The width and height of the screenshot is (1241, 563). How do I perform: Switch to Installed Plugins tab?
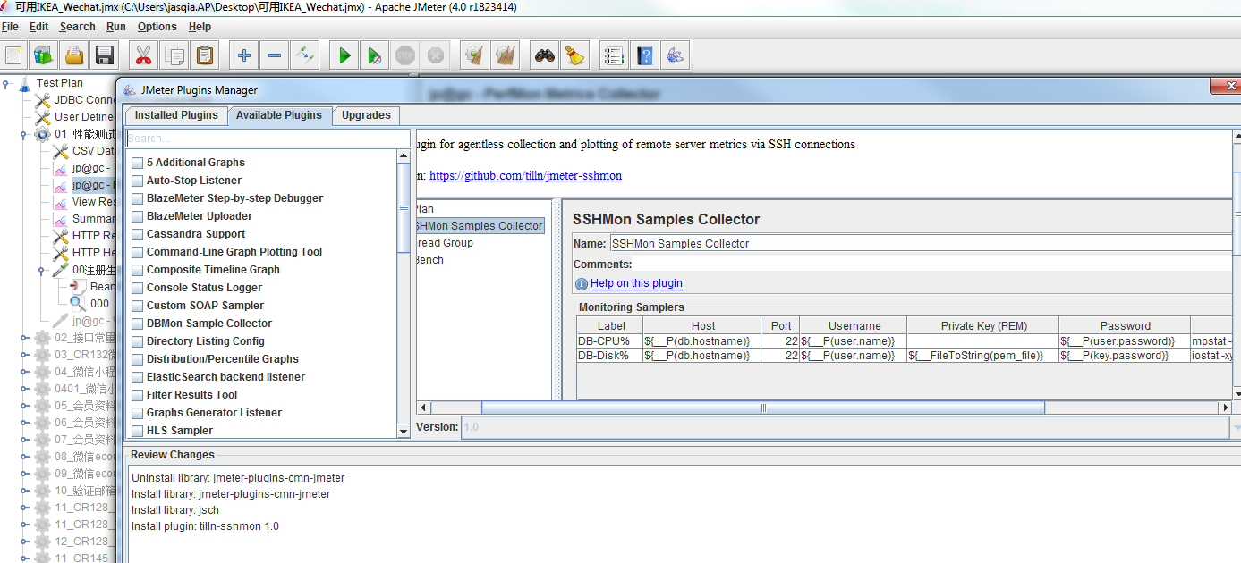tap(176, 115)
